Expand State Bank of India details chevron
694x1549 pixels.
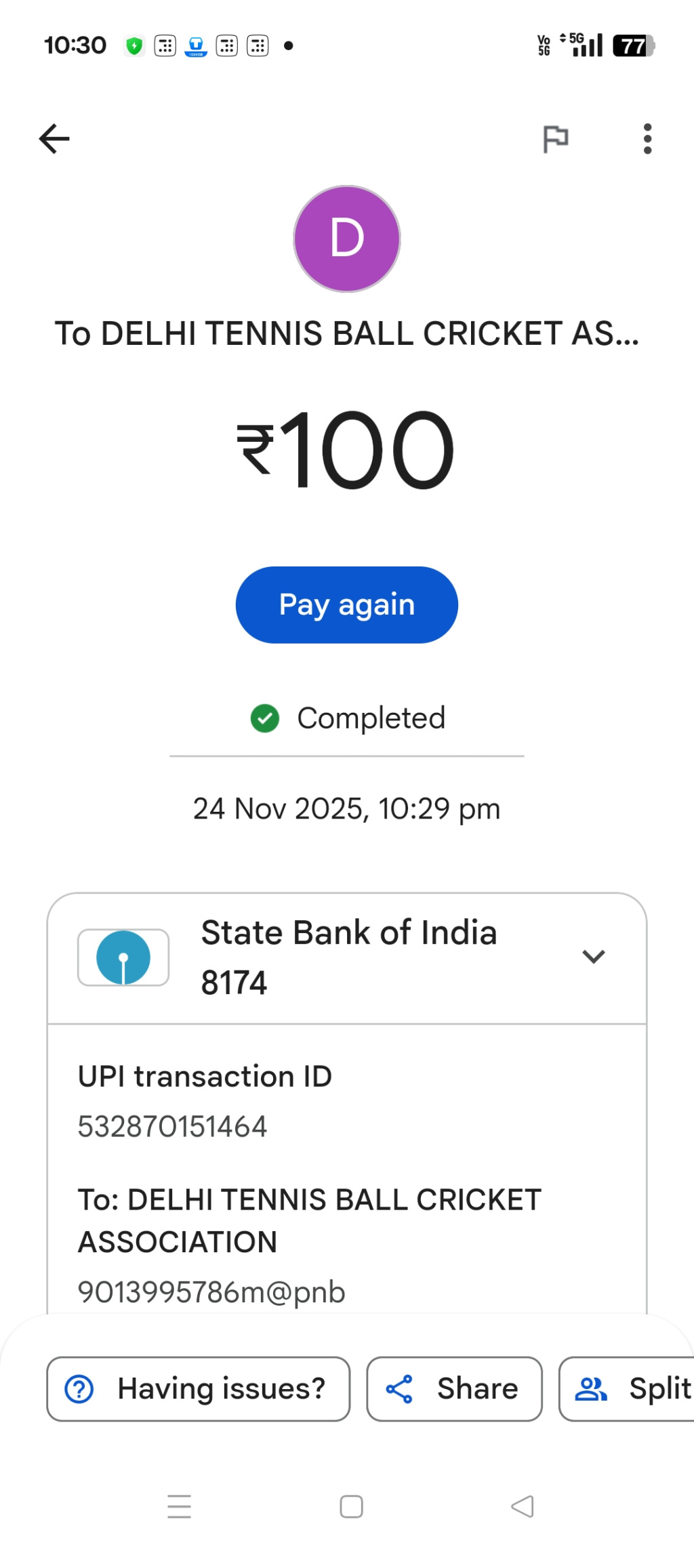click(593, 956)
